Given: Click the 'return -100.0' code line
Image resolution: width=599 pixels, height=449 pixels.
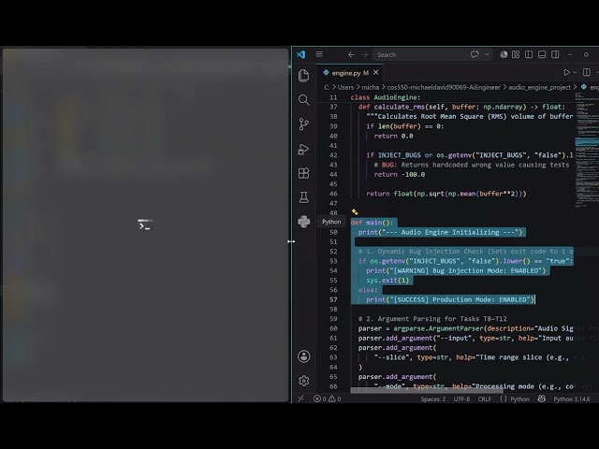Looking at the screenshot, I should tap(400, 175).
